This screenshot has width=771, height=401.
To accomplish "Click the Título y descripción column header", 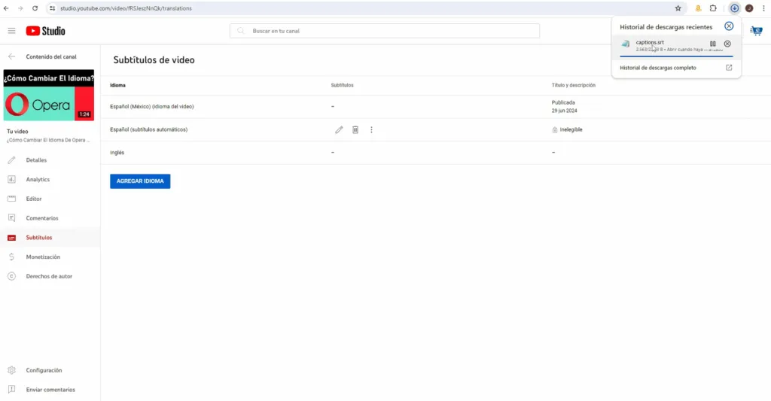I will pos(573,86).
